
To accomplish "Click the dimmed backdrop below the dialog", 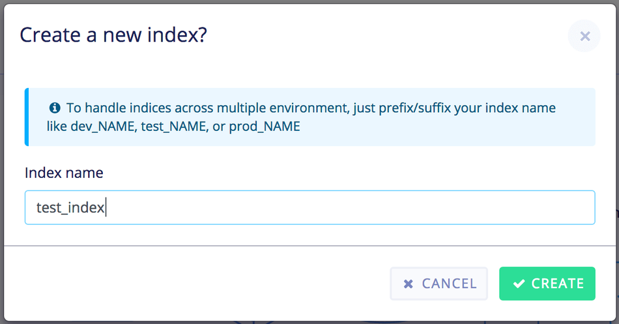I will point(309,321).
